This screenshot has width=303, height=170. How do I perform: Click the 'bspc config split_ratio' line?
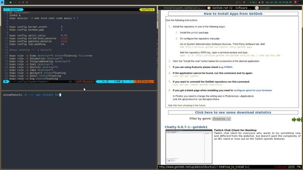(38, 35)
